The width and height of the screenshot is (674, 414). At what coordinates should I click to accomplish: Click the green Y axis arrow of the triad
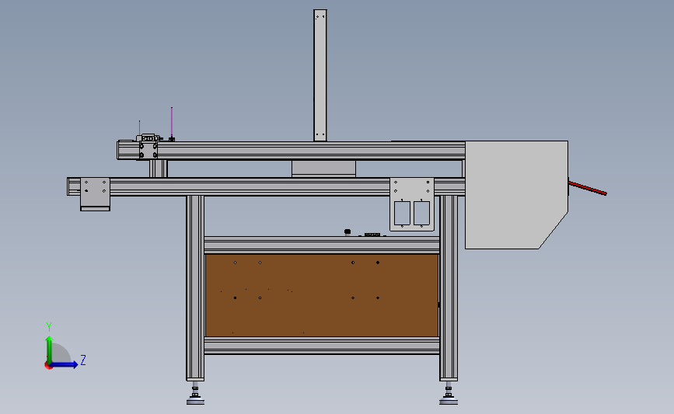tap(50, 350)
